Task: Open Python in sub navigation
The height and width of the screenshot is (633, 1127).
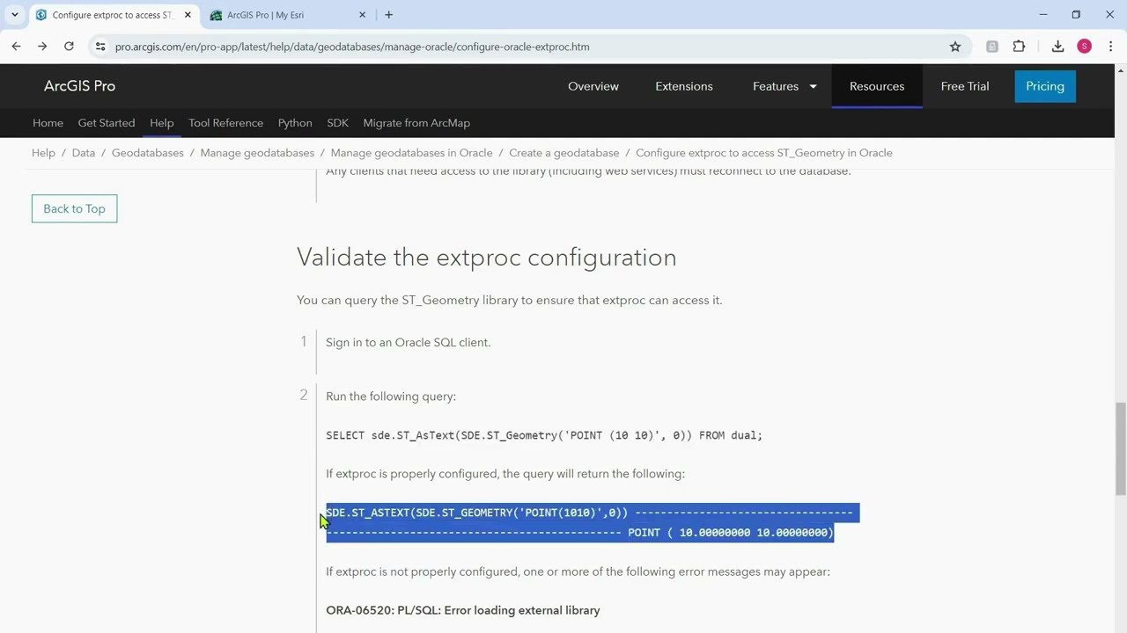Action: (x=295, y=123)
